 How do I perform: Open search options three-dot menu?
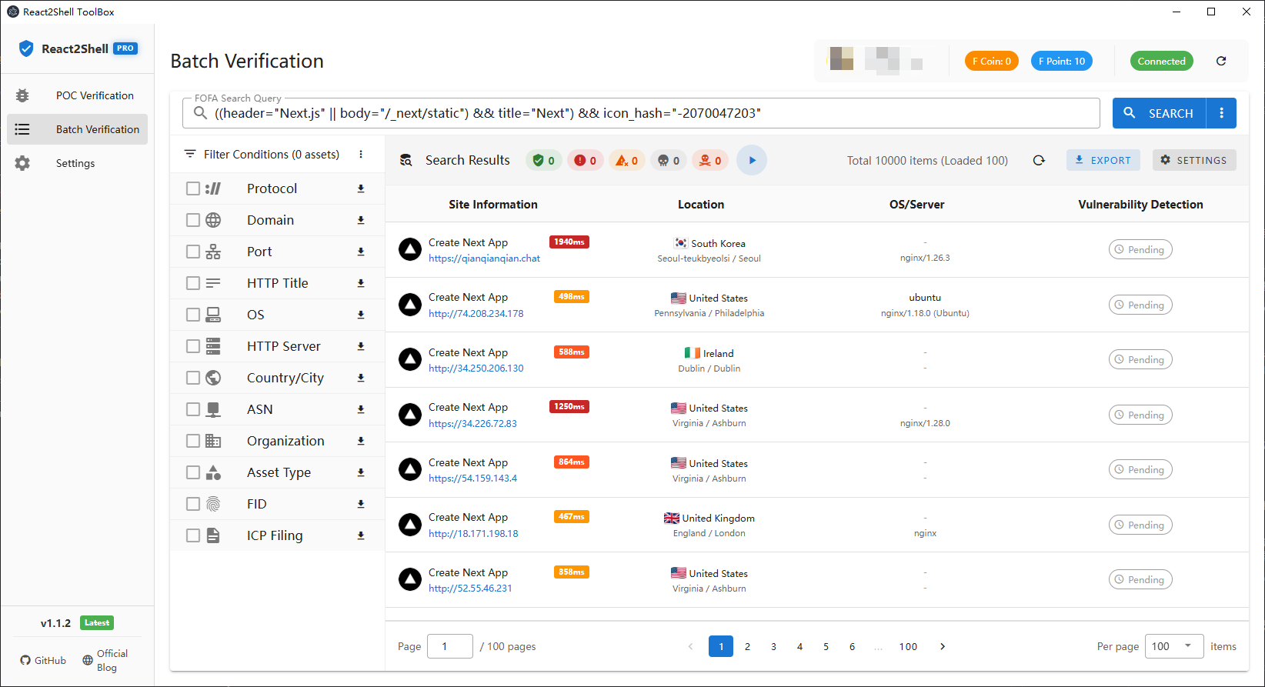tap(1221, 113)
